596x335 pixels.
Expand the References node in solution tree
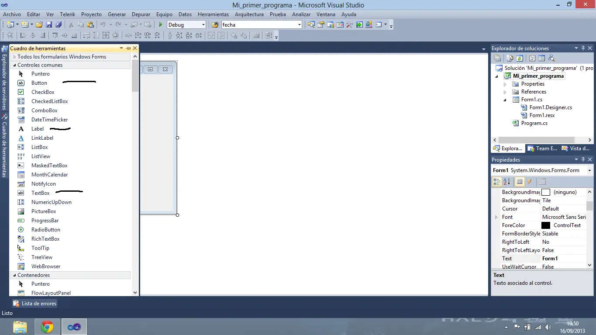(x=505, y=92)
